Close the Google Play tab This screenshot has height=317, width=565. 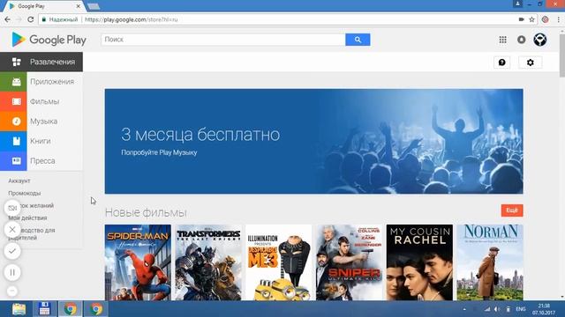click(79, 6)
